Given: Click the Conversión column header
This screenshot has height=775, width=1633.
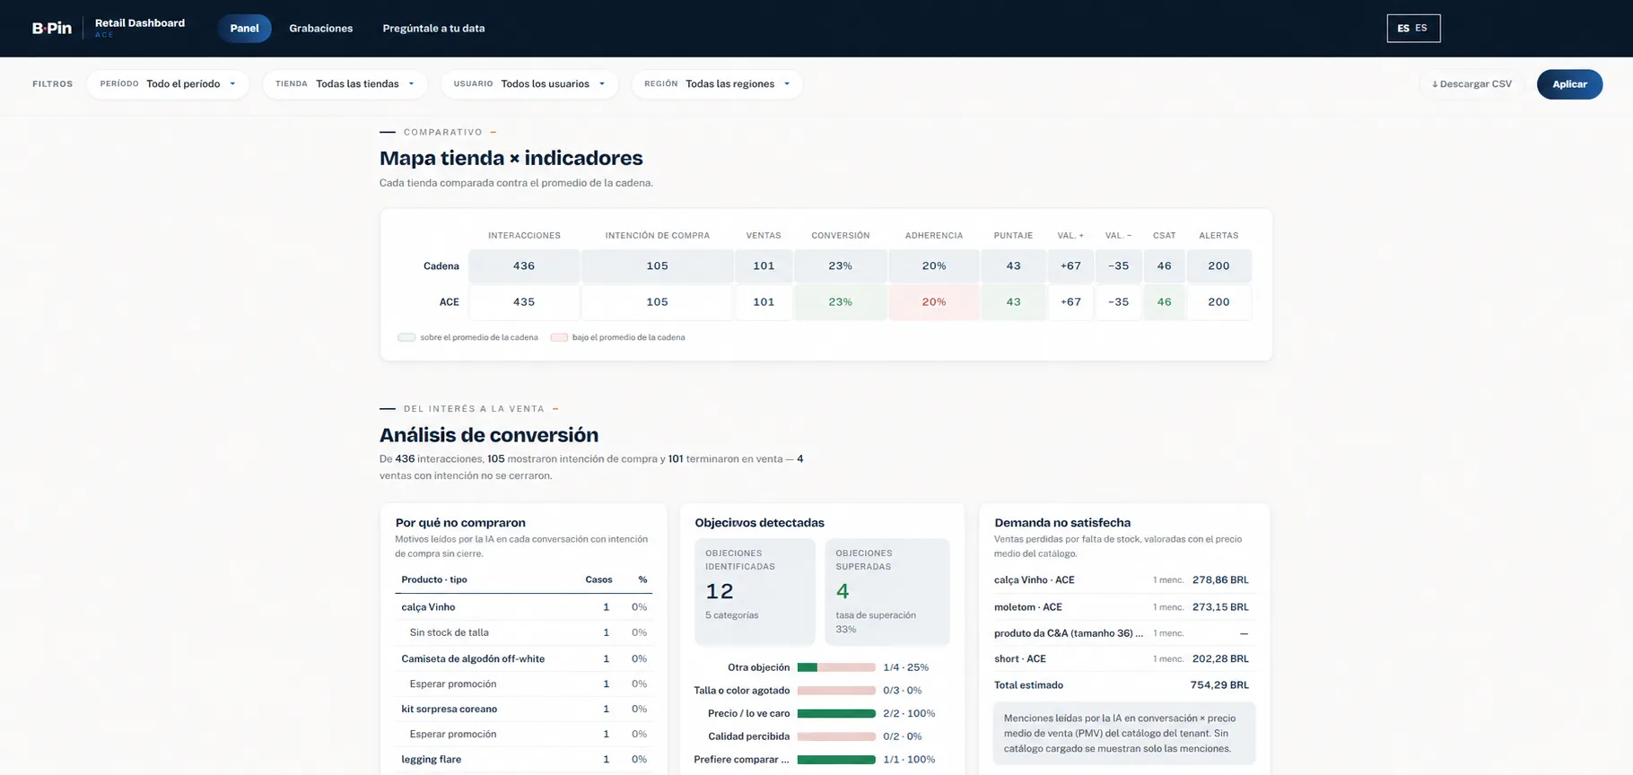Looking at the screenshot, I should click(840, 235).
